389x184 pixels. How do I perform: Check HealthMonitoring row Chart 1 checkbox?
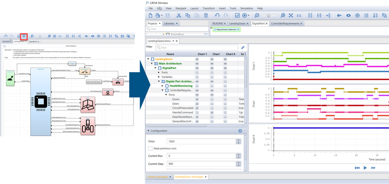tap(197, 86)
